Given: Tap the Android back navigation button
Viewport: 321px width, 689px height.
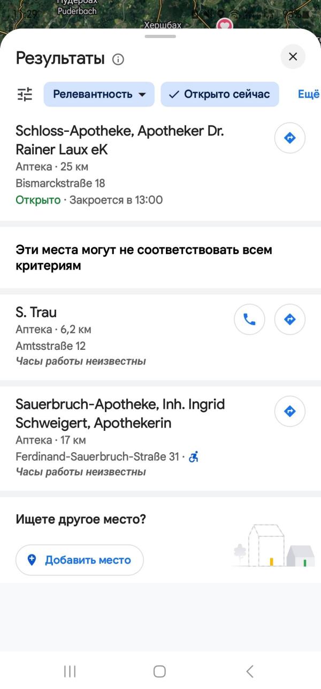Looking at the screenshot, I should coord(249,671).
